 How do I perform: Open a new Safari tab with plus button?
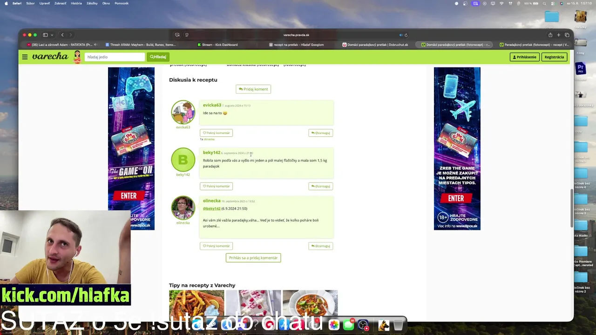pos(559,35)
